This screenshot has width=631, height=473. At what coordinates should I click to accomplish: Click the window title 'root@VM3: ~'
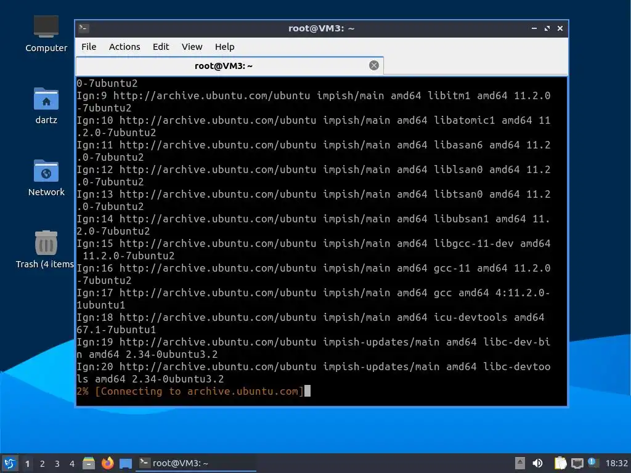tap(321, 28)
